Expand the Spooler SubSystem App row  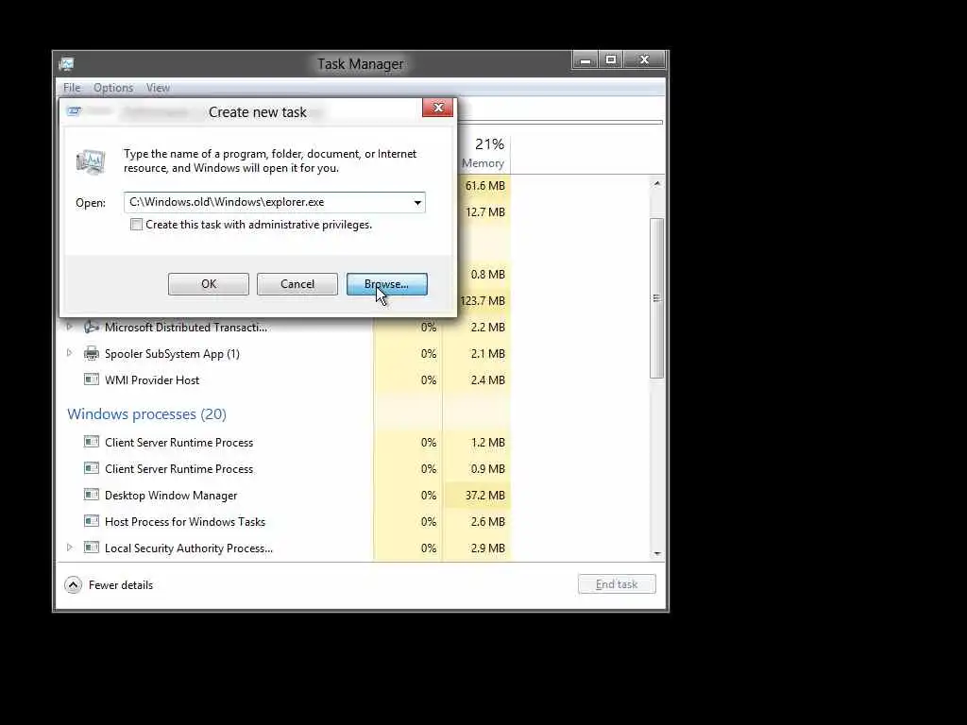[69, 353]
